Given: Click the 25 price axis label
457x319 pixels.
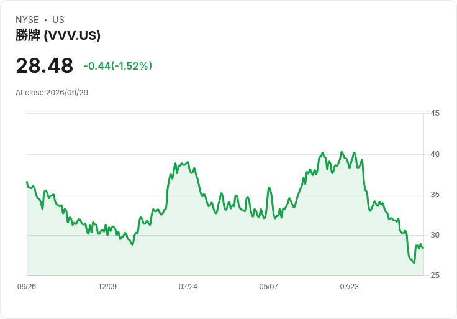Looking at the screenshot, I should pyautogui.click(x=435, y=275).
